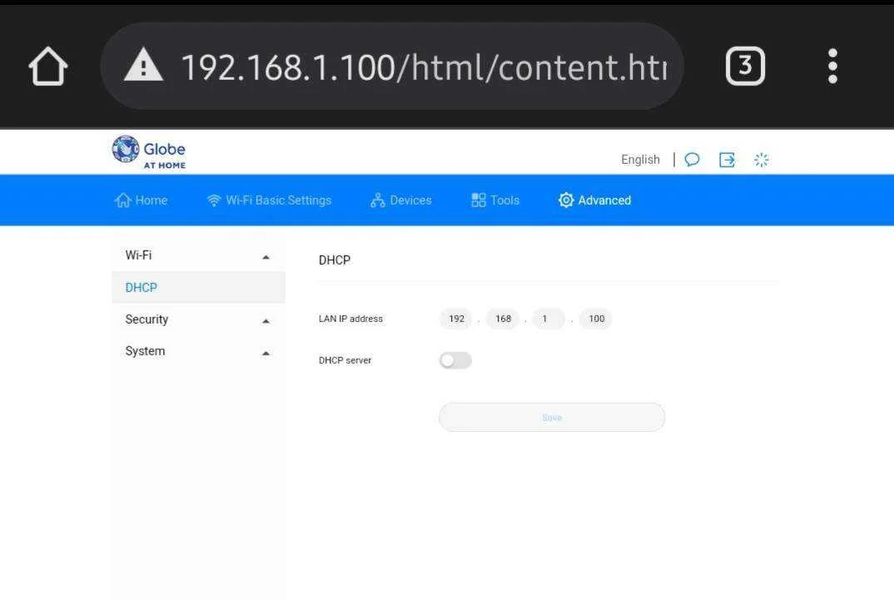Click the Save button

(551, 417)
